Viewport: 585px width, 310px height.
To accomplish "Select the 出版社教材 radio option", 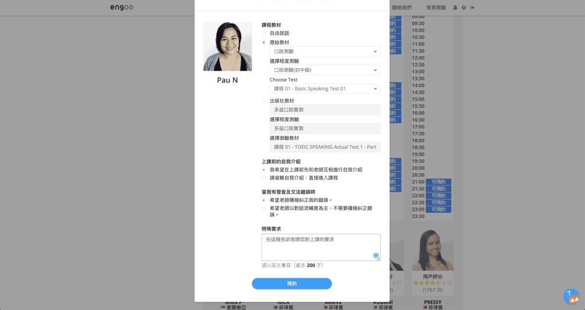I will 264,101.
